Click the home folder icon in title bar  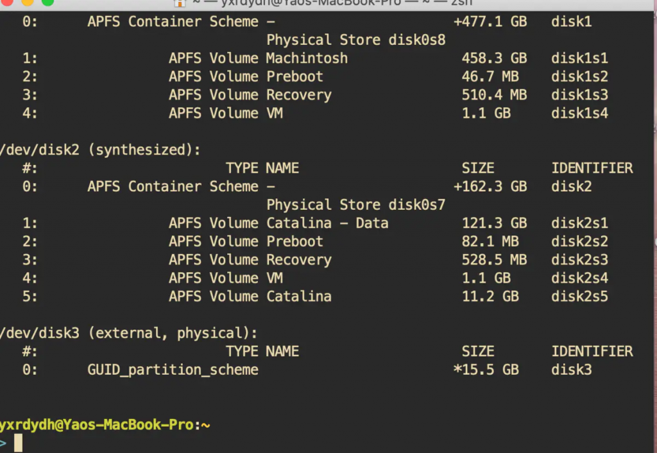[180, 3]
